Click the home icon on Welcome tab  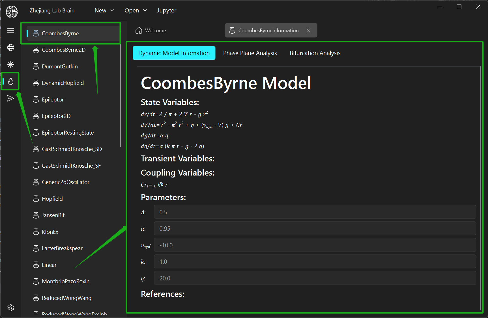[x=139, y=30]
